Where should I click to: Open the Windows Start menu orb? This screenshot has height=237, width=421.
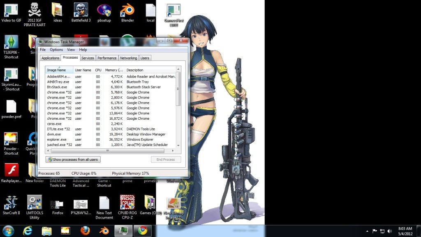click(8, 230)
